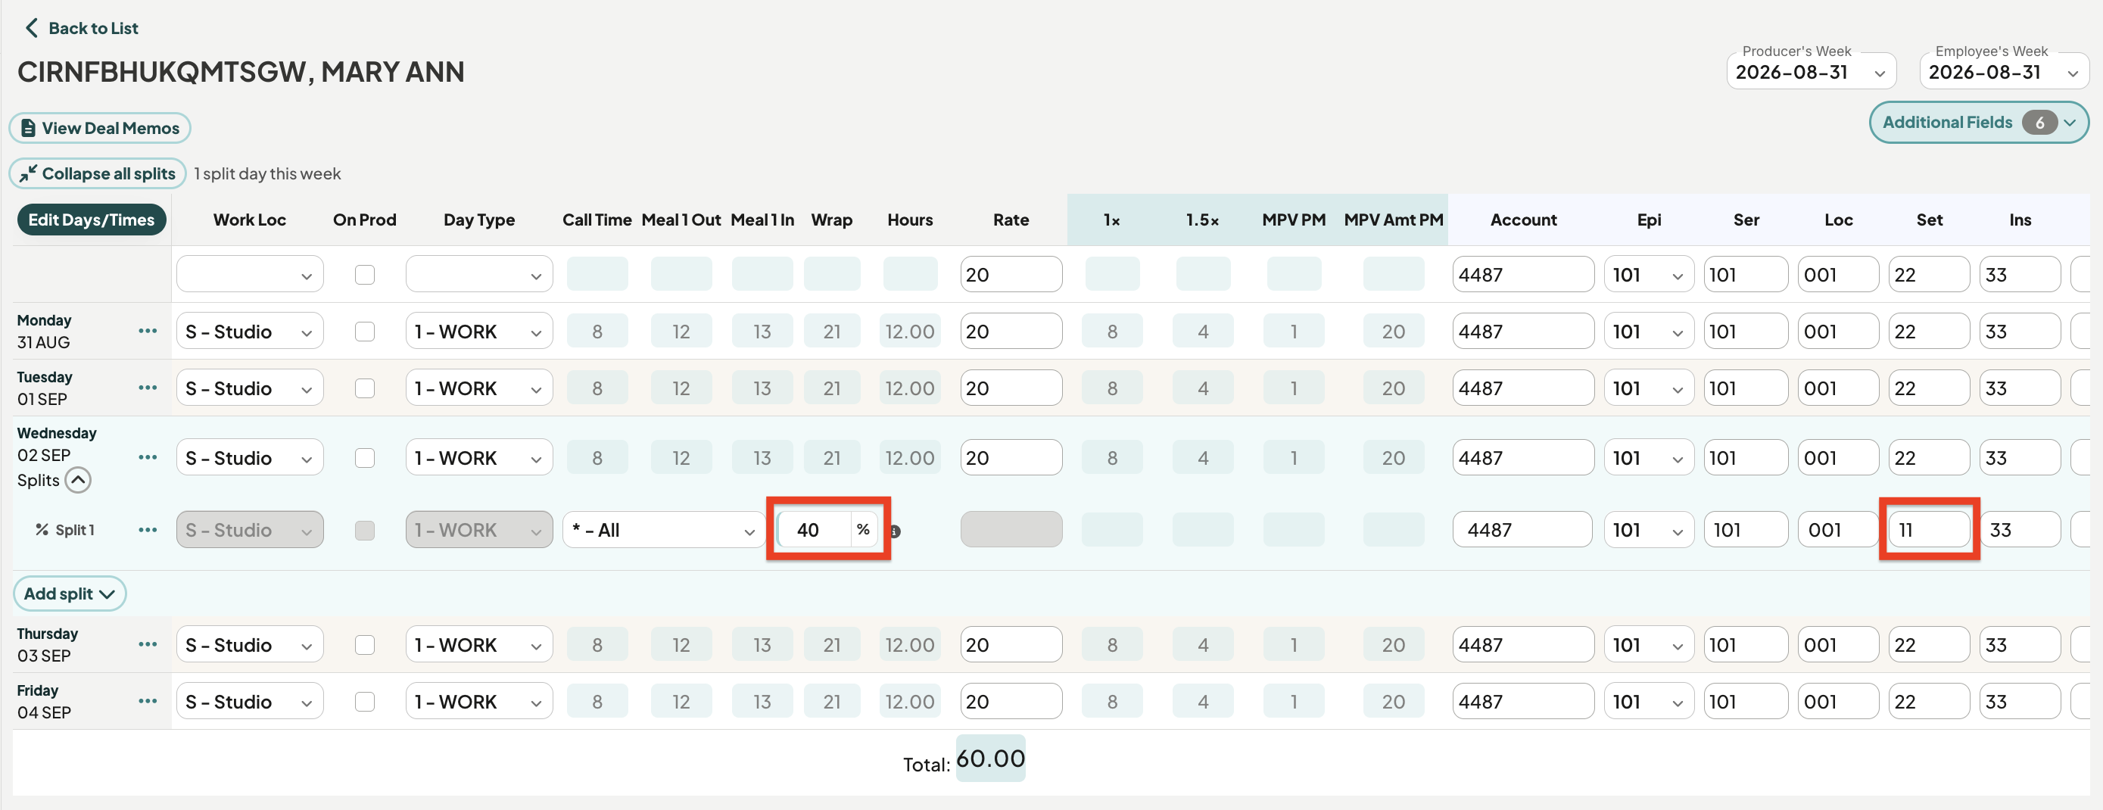This screenshot has width=2103, height=810.
Task: Open Friday 04 SEP row options menu
Action: (148, 702)
